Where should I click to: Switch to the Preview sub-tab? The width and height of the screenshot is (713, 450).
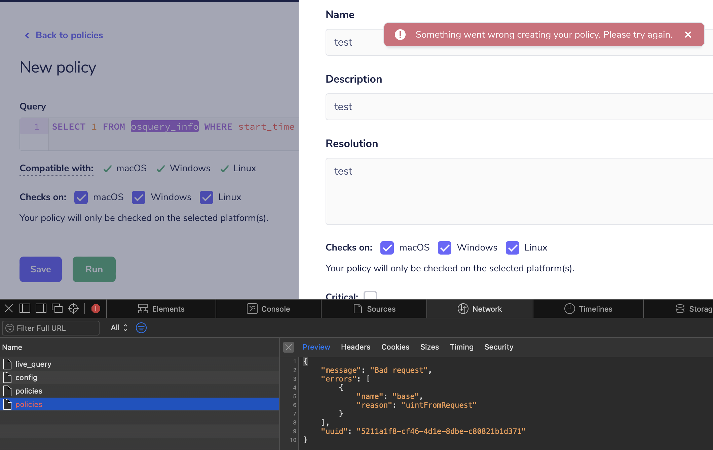click(x=316, y=347)
